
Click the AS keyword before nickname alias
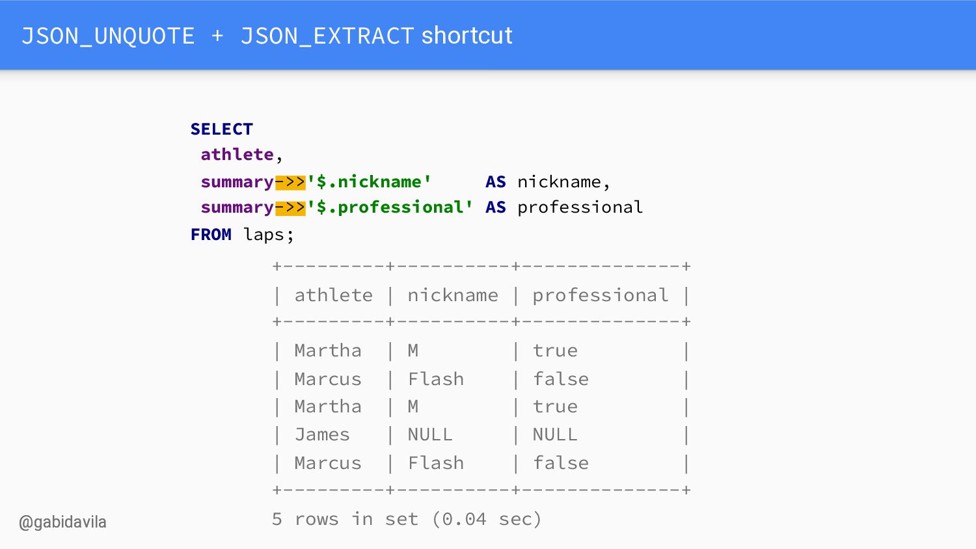[495, 182]
